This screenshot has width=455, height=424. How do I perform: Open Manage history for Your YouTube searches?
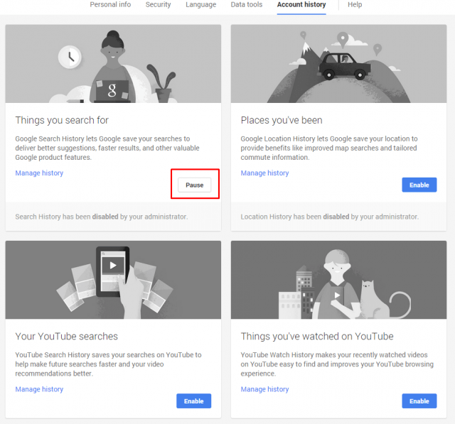pos(39,389)
